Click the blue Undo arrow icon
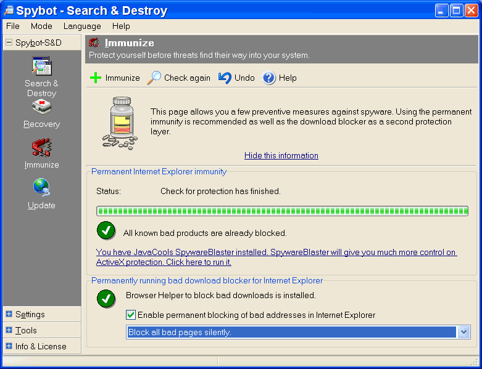Viewport: 482px width, 369px height. pos(225,78)
